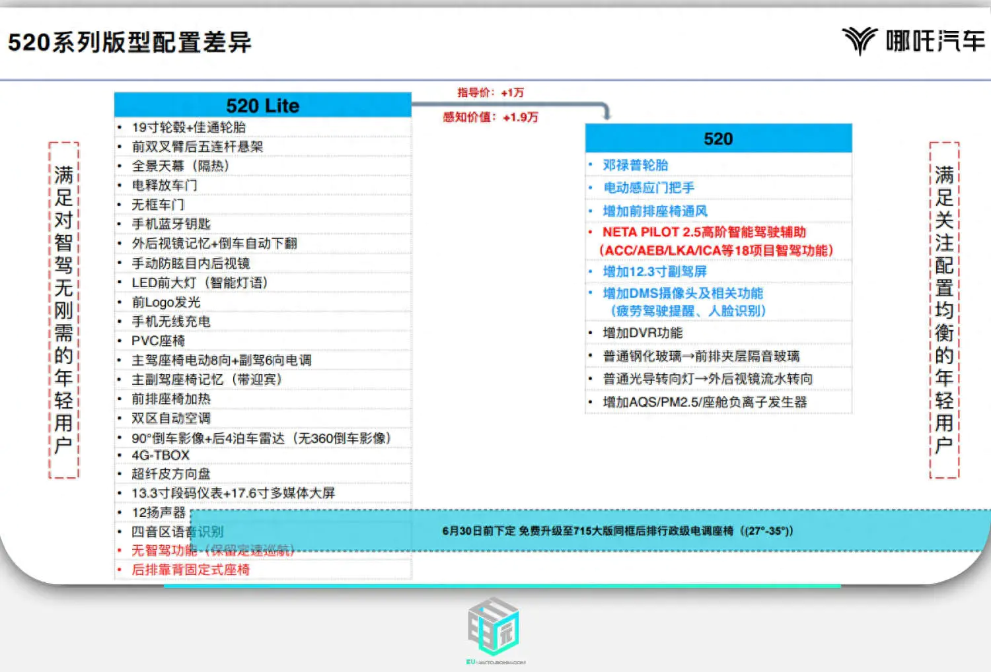
Task: Select the red row '后排靠背固定式座椅'
Action: pyautogui.click(x=263, y=570)
